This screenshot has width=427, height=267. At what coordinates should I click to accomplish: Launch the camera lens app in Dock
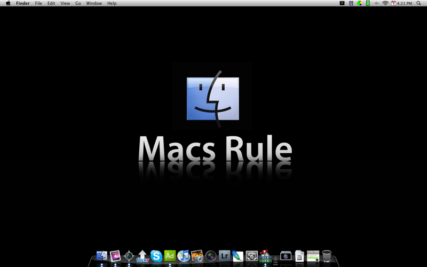tap(211, 256)
